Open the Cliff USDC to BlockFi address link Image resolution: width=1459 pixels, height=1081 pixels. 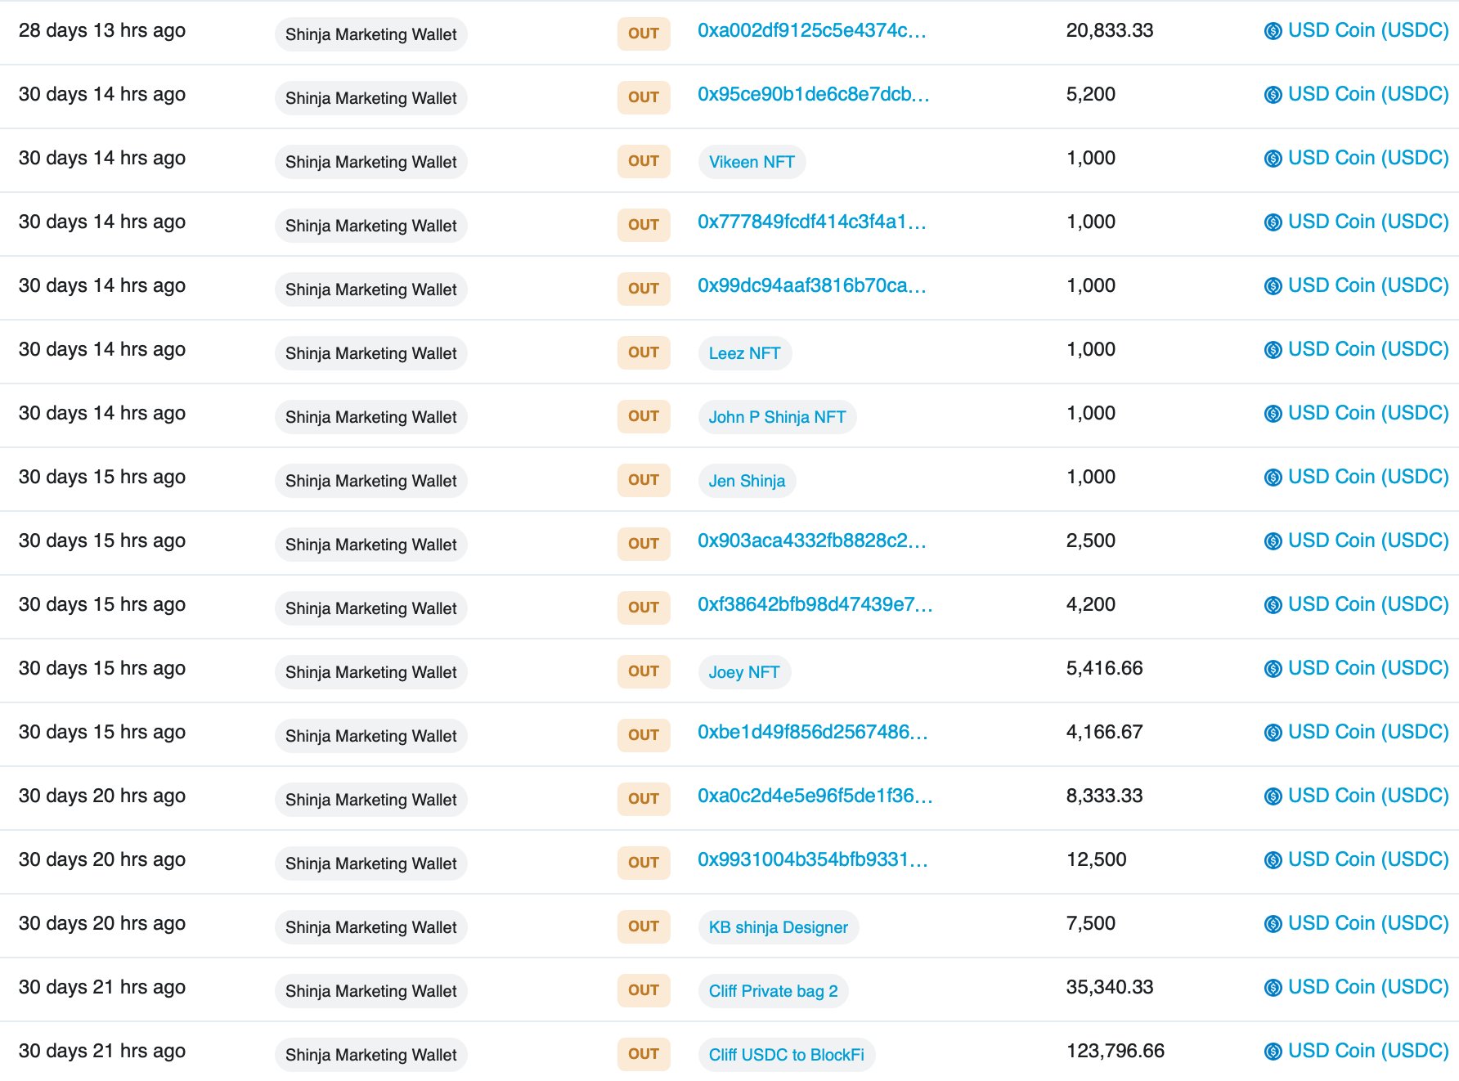pyautogui.click(x=787, y=1054)
